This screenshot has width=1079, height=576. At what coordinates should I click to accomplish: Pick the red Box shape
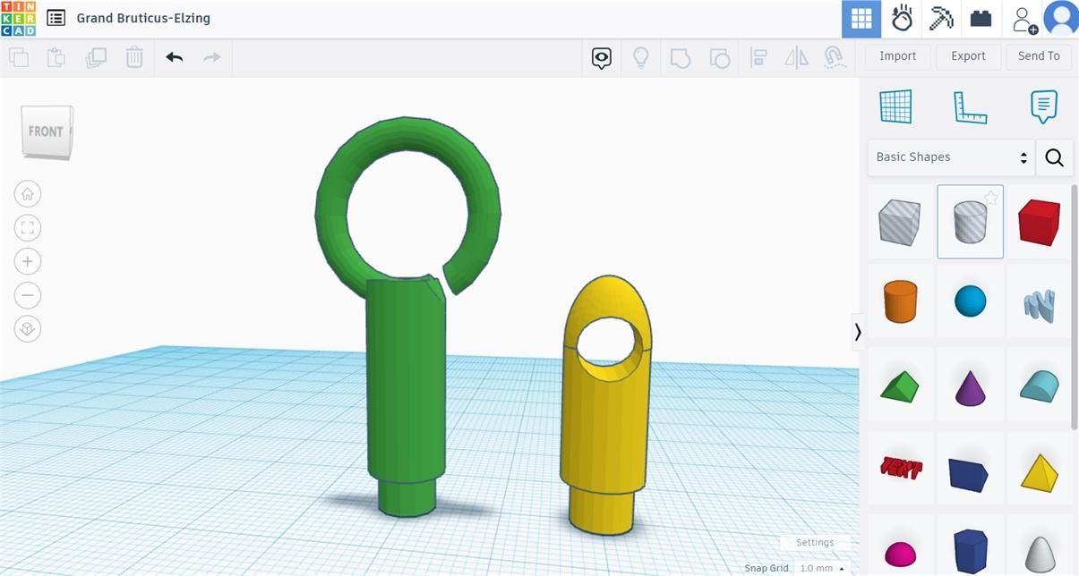click(x=1039, y=222)
